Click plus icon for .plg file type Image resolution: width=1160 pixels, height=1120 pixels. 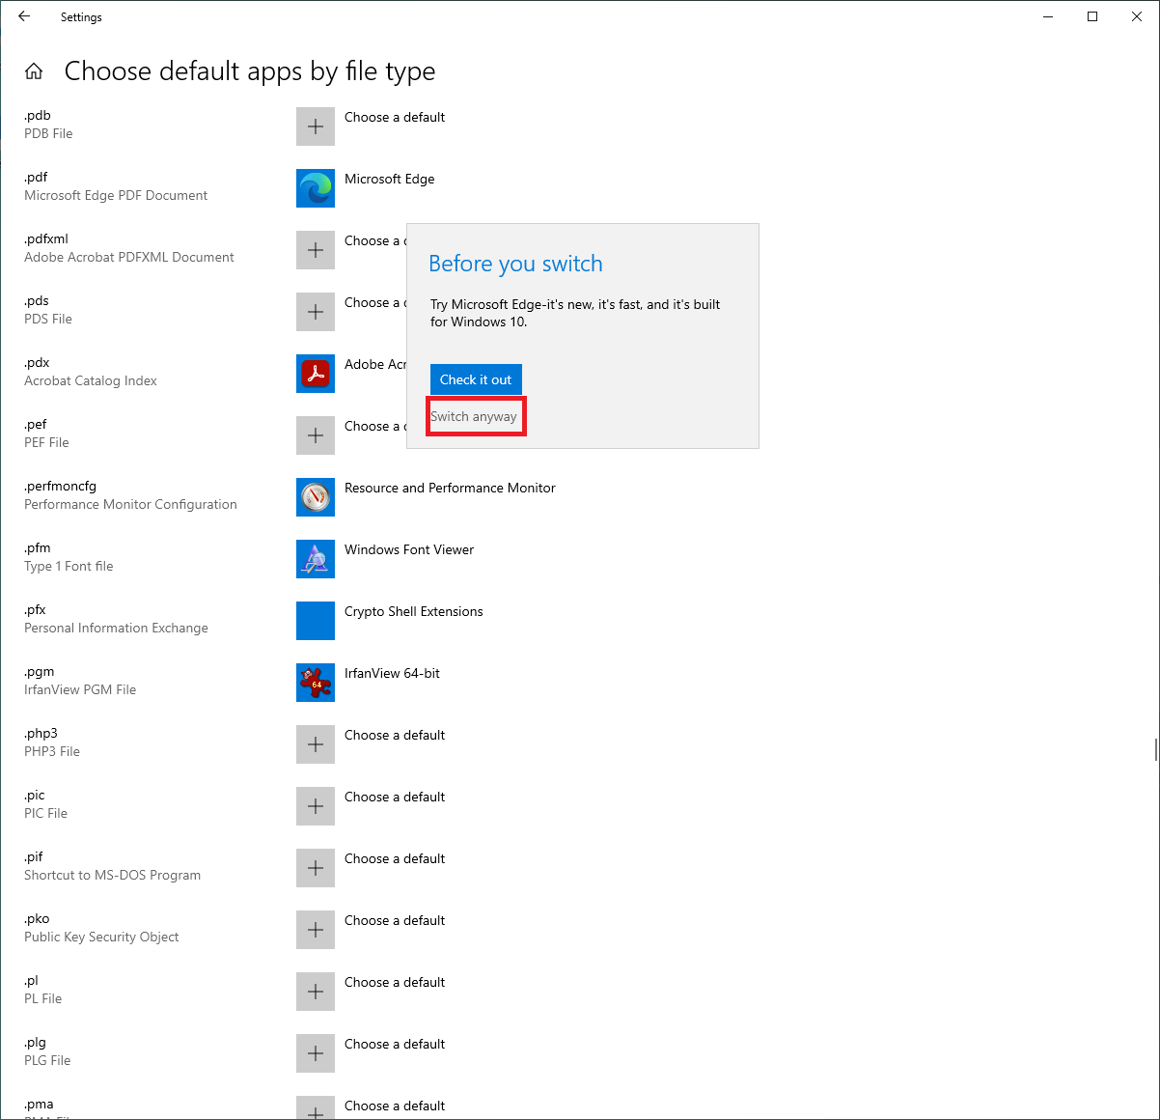coord(315,1053)
